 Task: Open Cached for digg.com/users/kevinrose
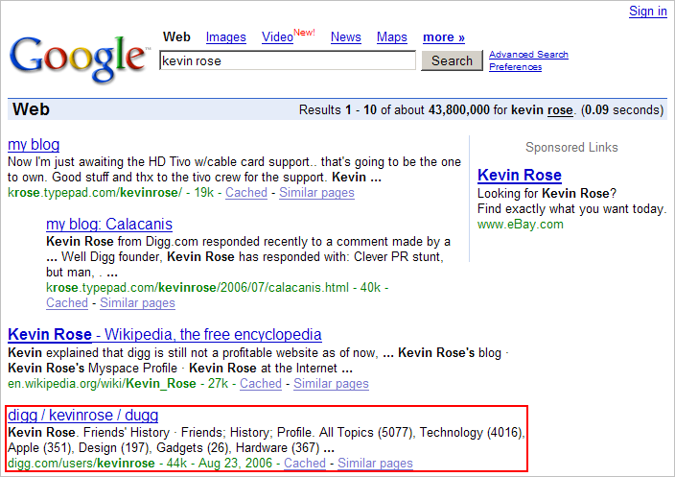coord(305,464)
